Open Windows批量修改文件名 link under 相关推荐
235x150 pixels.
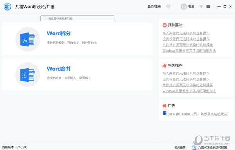(189, 91)
